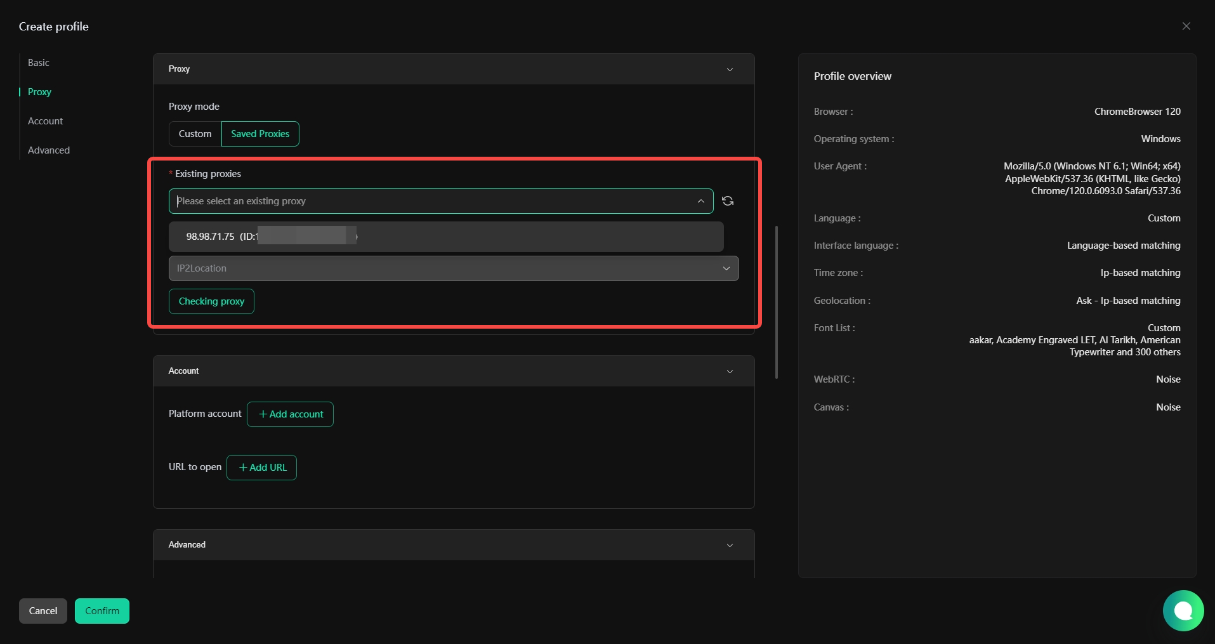The width and height of the screenshot is (1215, 644).
Task: Click the refresh proxies icon
Action: click(728, 201)
